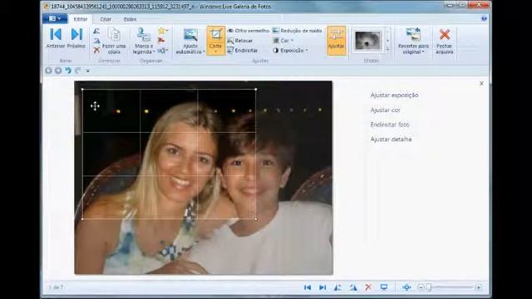Click the Endireitar straighten tool
The image size is (532, 299).
tap(242, 51)
